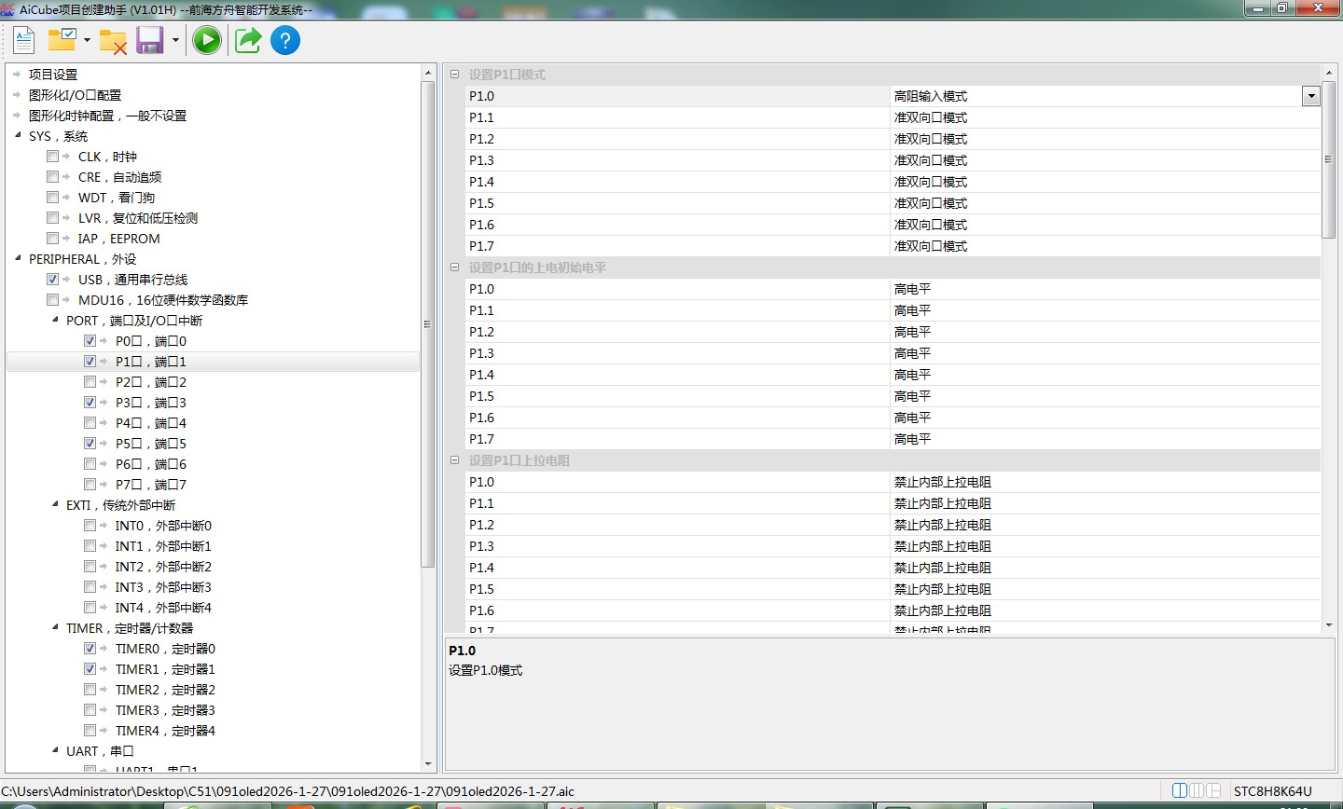The image size is (1343, 809).
Task: Uncheck the USB, 通用串行总线 checkbox
Action: pos(52,280)
